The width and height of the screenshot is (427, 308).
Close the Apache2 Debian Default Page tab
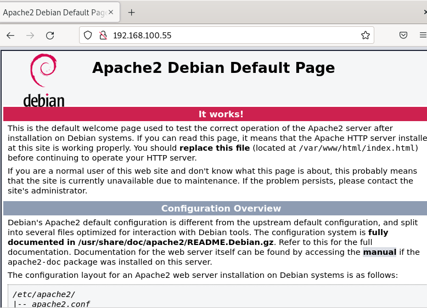[112, 13]
